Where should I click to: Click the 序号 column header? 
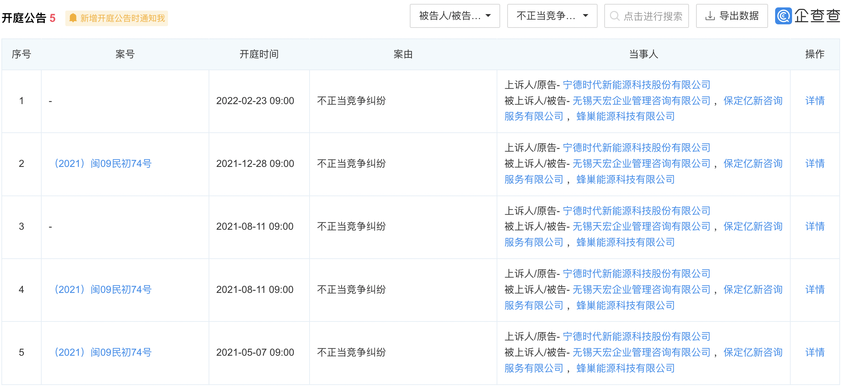[22, 54]
